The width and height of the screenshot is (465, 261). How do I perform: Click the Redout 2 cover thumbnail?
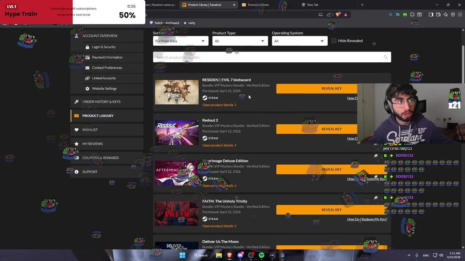pyautogui.click(x=177, y=133)
